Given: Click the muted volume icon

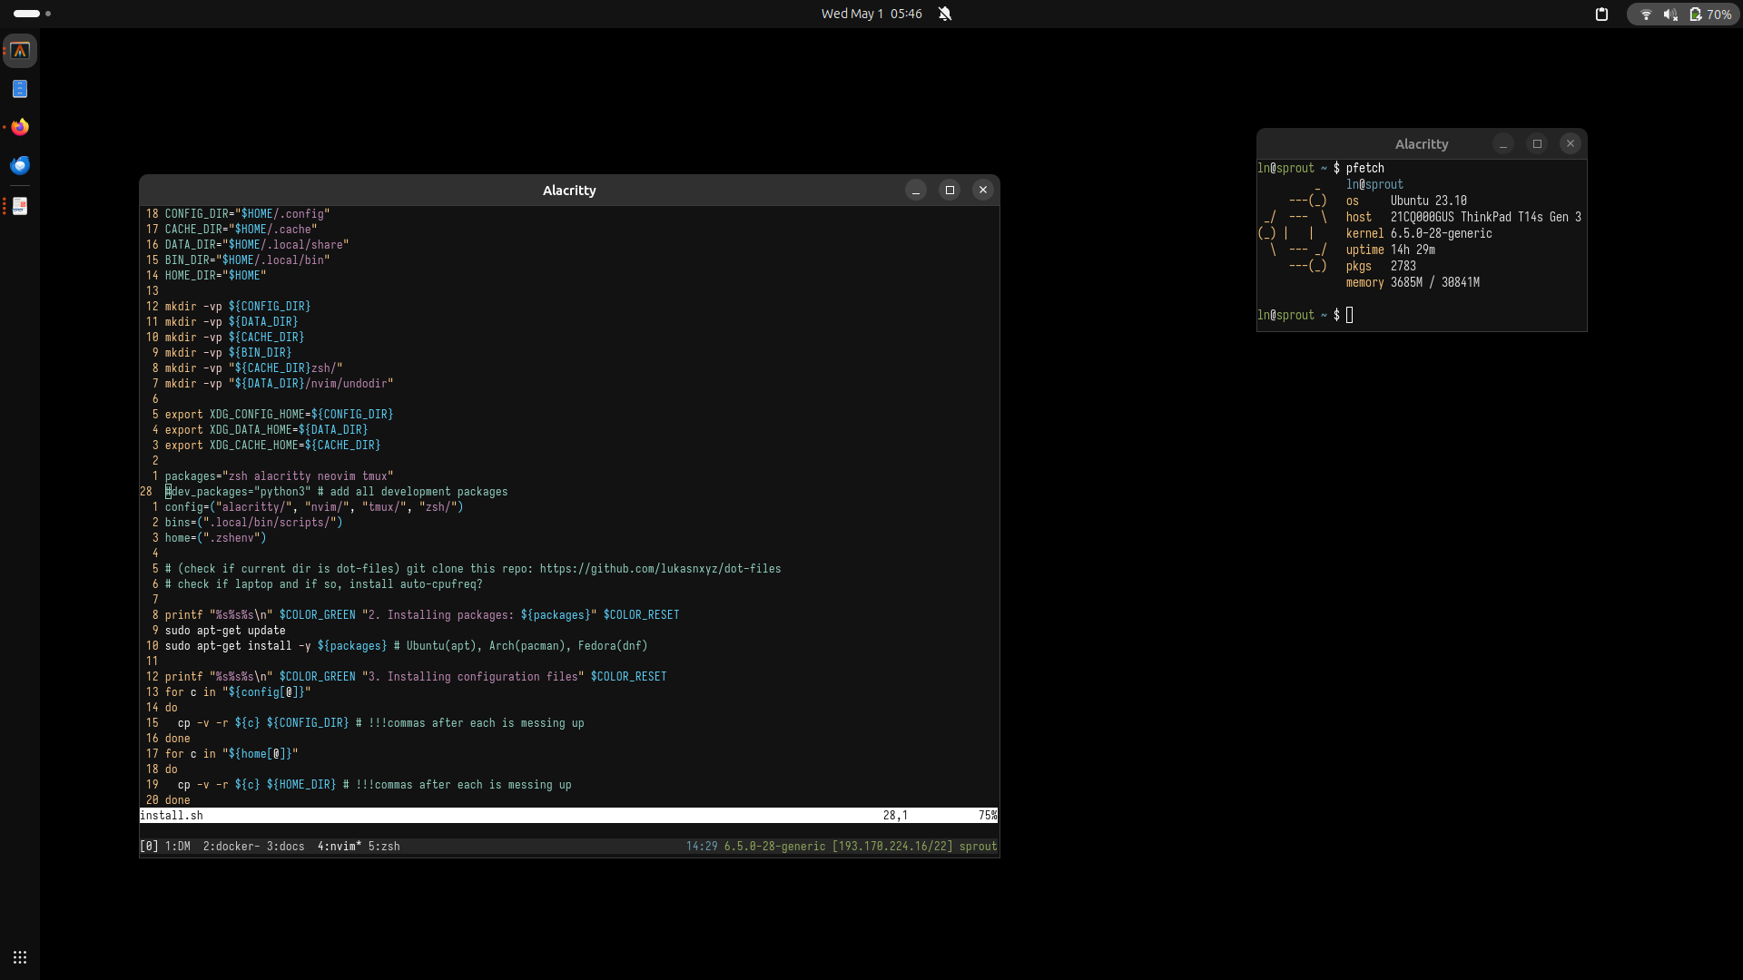Looking at the screenshot, I should tap(1670, 15).
